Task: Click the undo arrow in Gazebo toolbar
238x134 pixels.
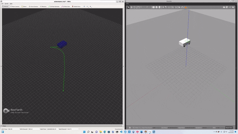Action: click(x=141, y=7)
